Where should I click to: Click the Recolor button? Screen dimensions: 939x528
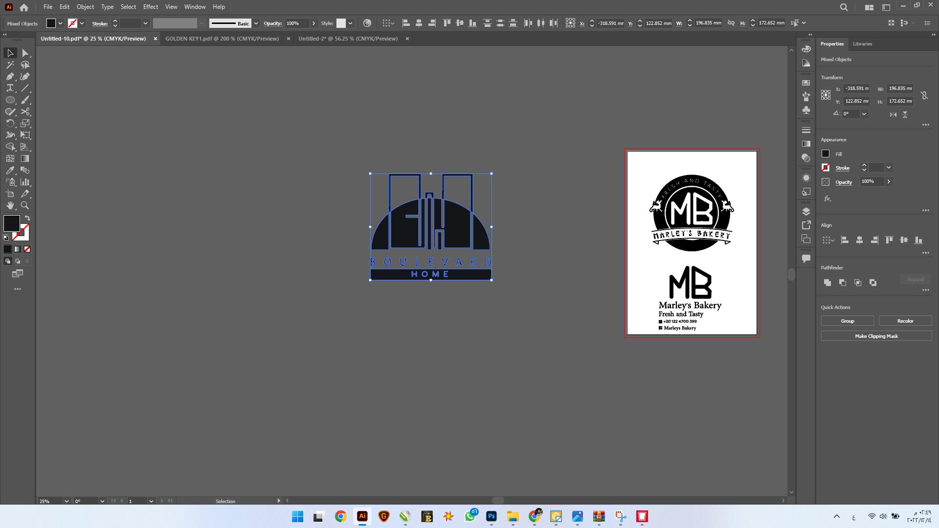[905, 321]
